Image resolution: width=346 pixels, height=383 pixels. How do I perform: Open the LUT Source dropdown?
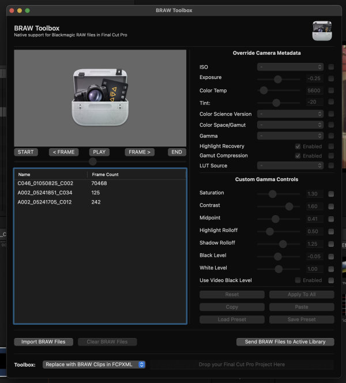click(x=290, y=166)
